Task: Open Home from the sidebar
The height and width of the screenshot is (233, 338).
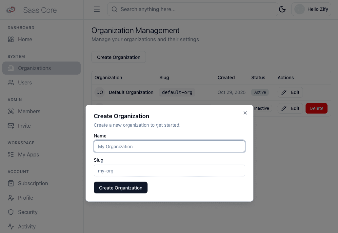Action: [x=25, y=39]
